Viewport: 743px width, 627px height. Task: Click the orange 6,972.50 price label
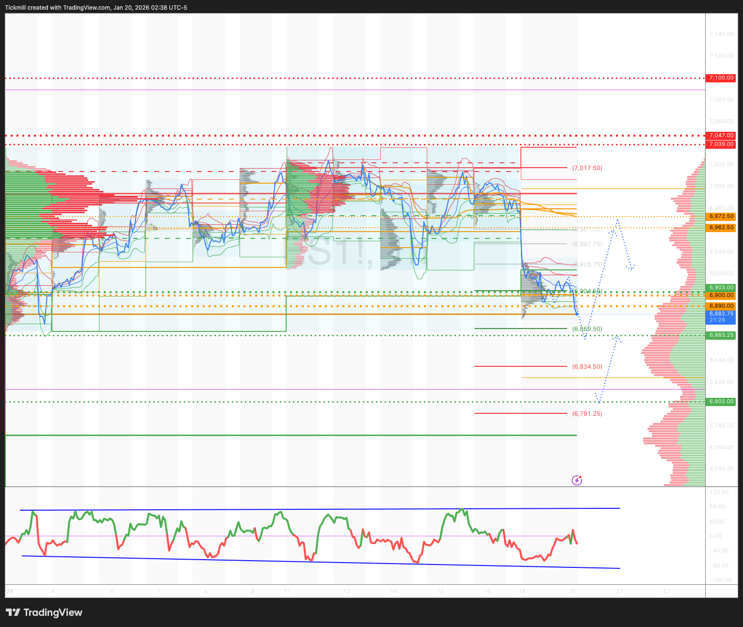tap(721, 217)
